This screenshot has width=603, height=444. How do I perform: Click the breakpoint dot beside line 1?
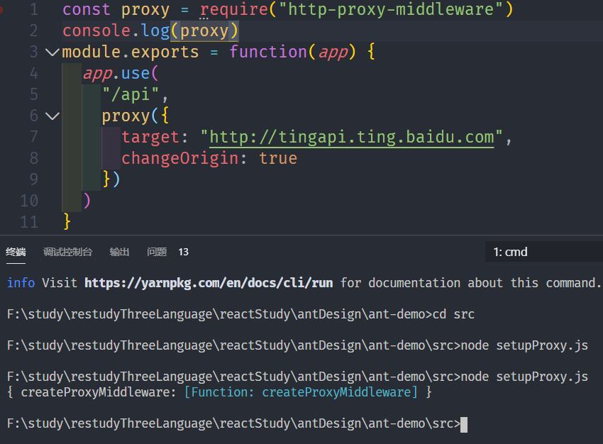[1, 10]
